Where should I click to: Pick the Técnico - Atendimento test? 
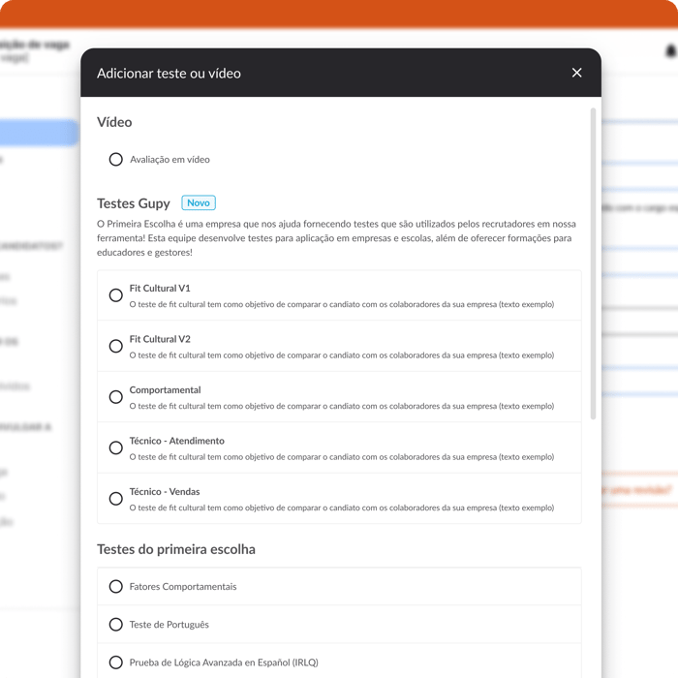[x=116, y=447]
